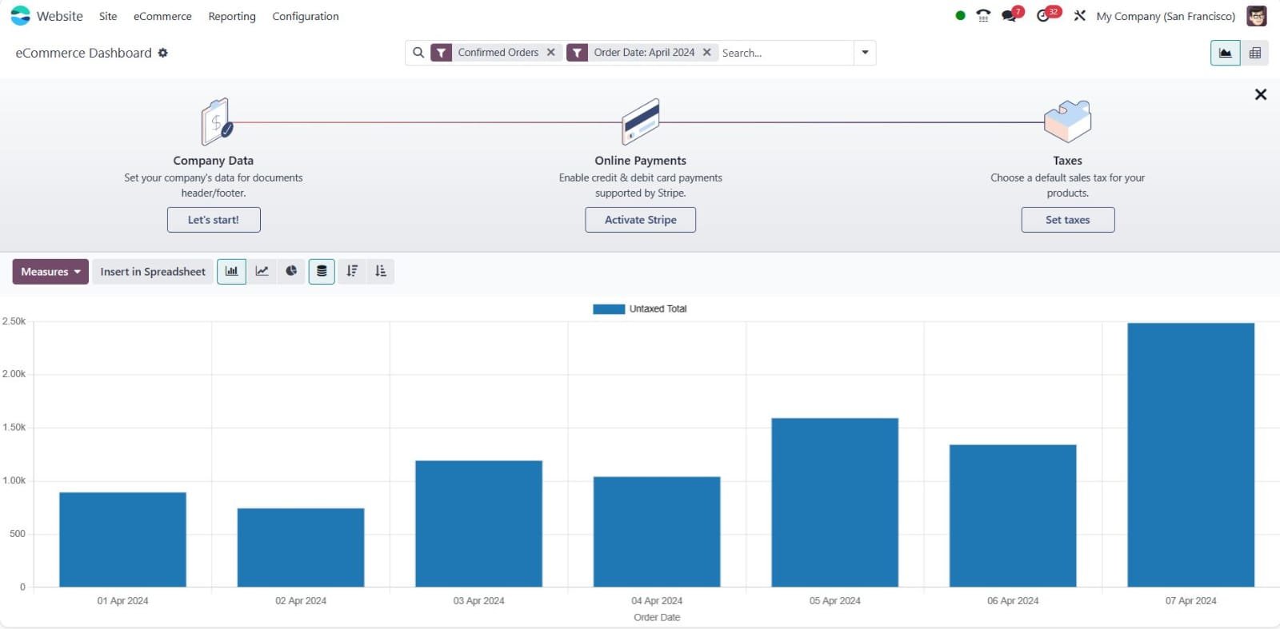Sort chart in descending order
The width and height of the screenshot is (1280, 629).
point(352,272)
